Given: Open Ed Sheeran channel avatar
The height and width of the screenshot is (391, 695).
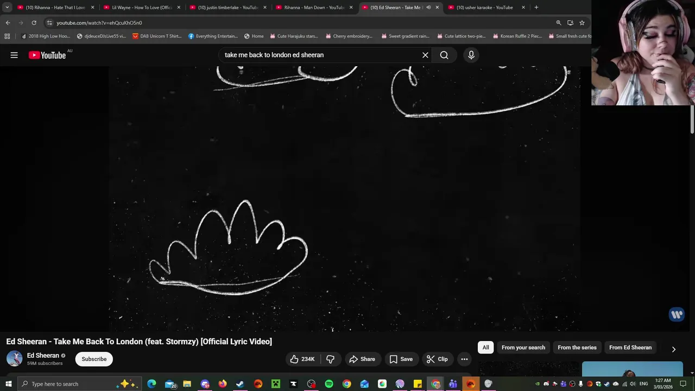Looking at the screenshot, I should 14,359.
